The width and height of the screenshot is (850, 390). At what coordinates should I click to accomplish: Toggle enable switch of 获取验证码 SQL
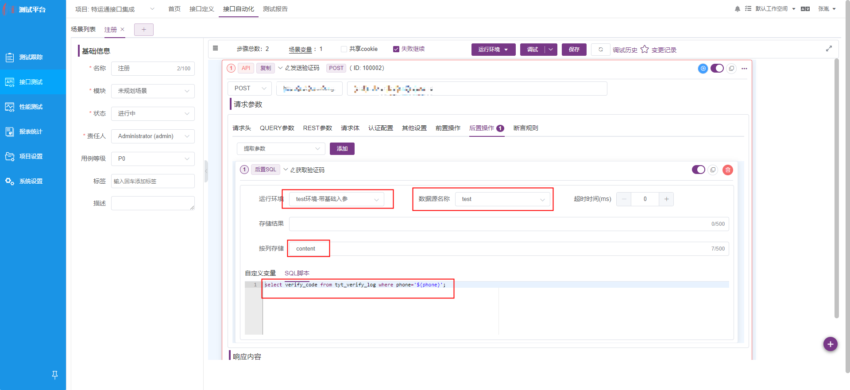point(699,170)
